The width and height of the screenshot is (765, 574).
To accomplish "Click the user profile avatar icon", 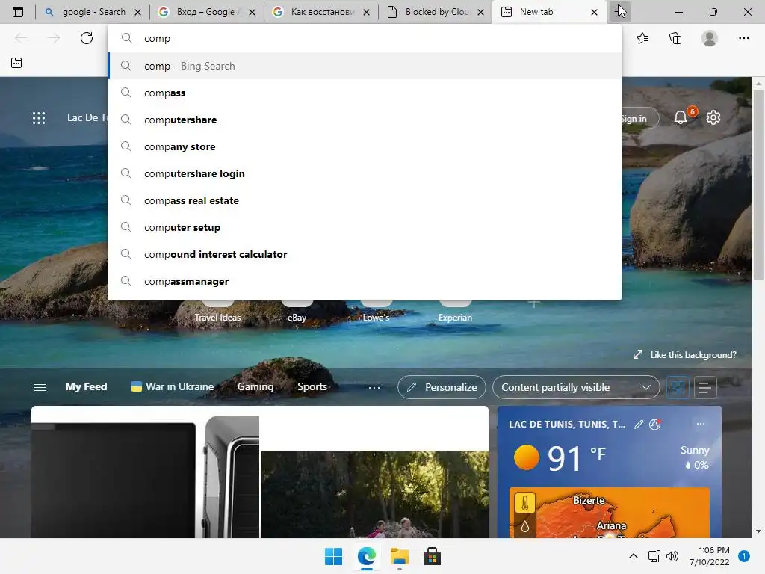I will pos(710,38).
